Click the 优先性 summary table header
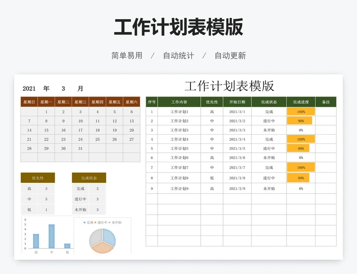The image size is (357, 274). pyautogui.click(x=38, y=178)
